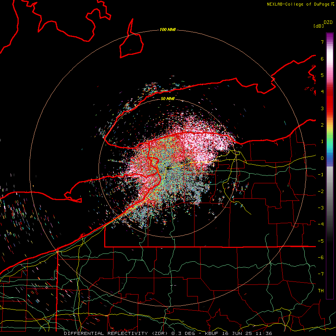Click the 5 dB value on the scale

322,75
